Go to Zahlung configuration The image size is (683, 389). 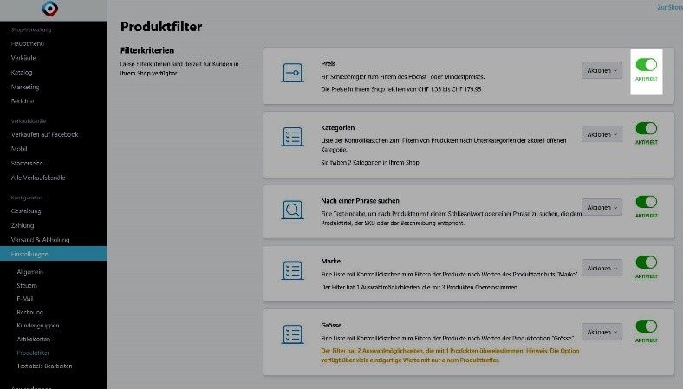[23, 225]
